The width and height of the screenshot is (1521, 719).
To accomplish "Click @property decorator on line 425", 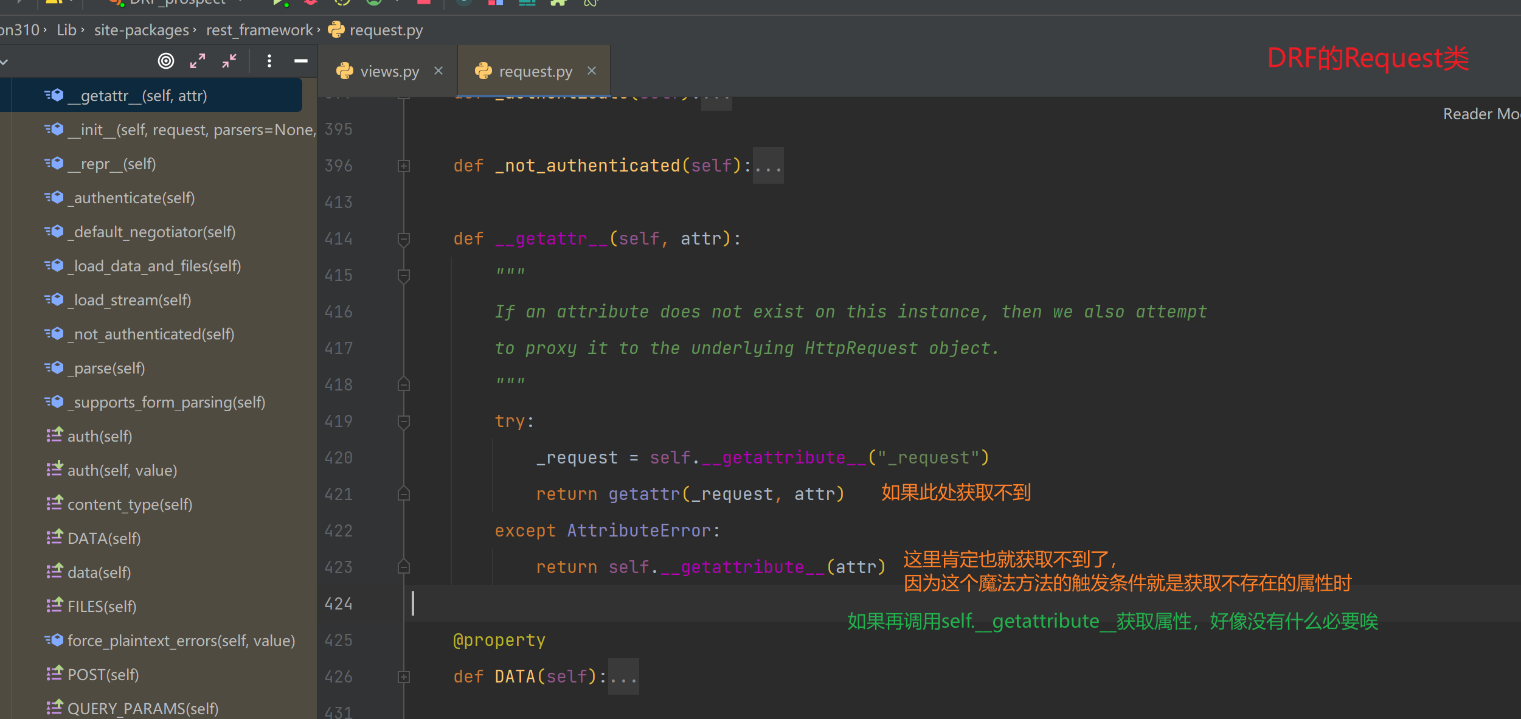I will click(499, 640).
